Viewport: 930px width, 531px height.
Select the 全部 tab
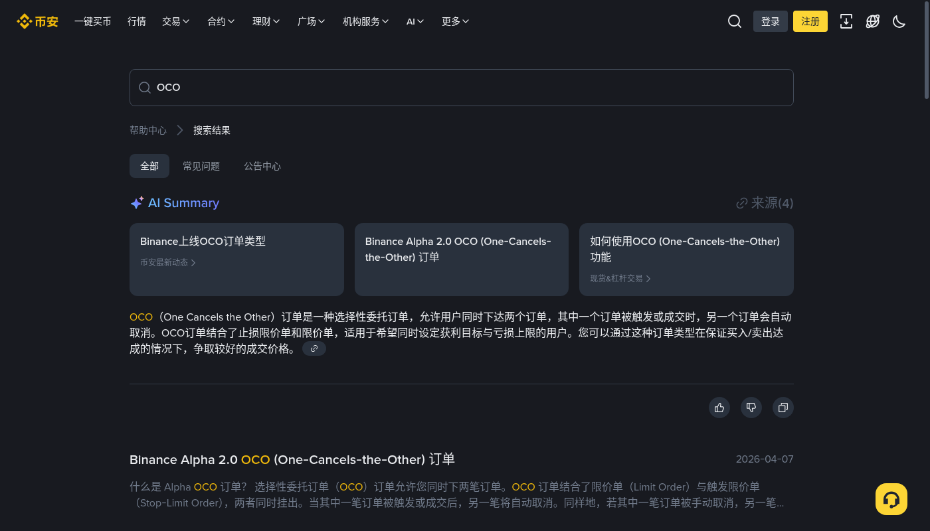149,166
